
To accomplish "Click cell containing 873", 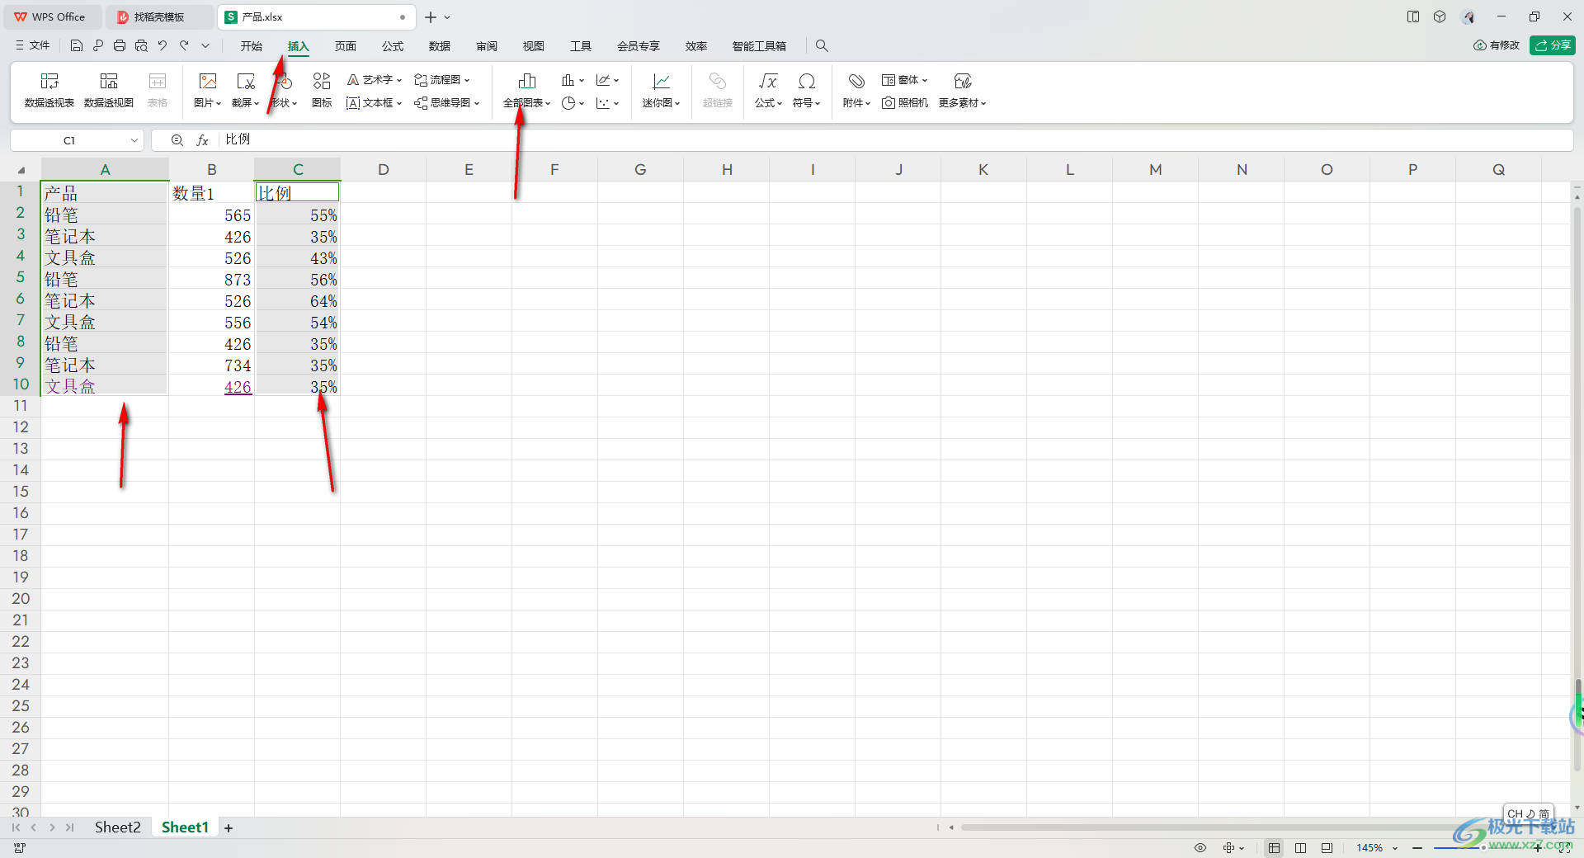I will coord(211,280).
